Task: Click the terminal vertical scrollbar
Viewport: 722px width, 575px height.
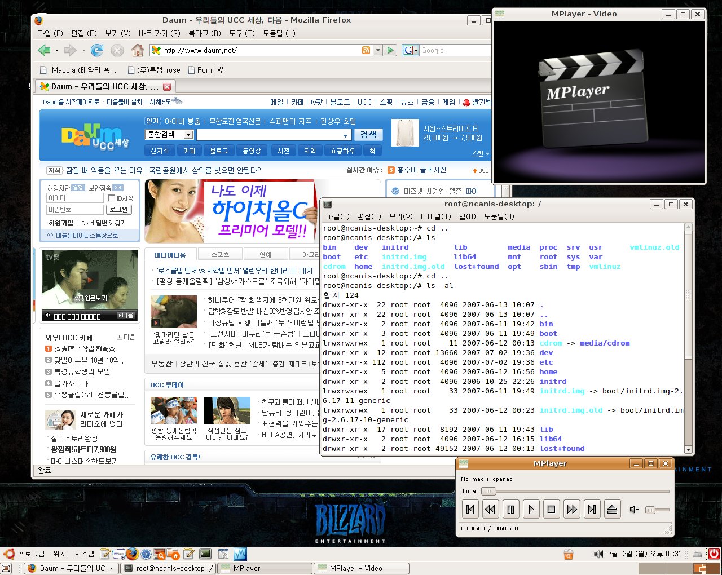Action: point(688,339)
